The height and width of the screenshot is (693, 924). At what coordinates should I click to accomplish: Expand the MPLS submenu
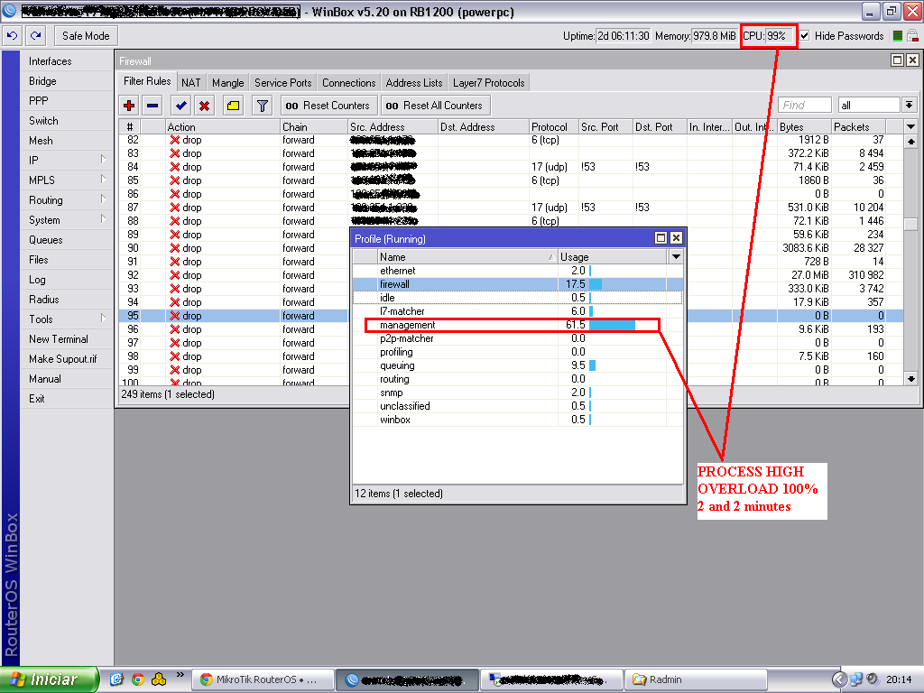pos(103,180)
